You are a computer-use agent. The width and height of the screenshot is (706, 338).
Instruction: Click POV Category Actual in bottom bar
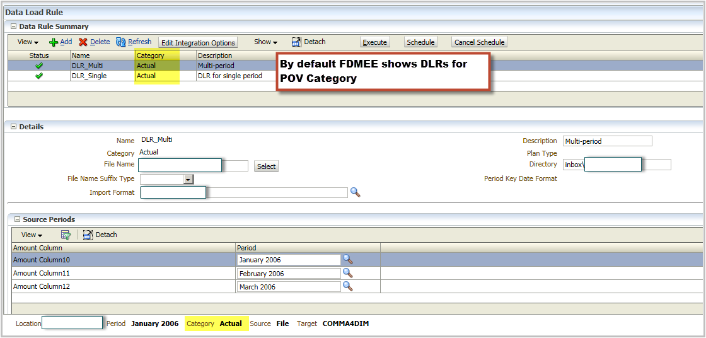231,323
